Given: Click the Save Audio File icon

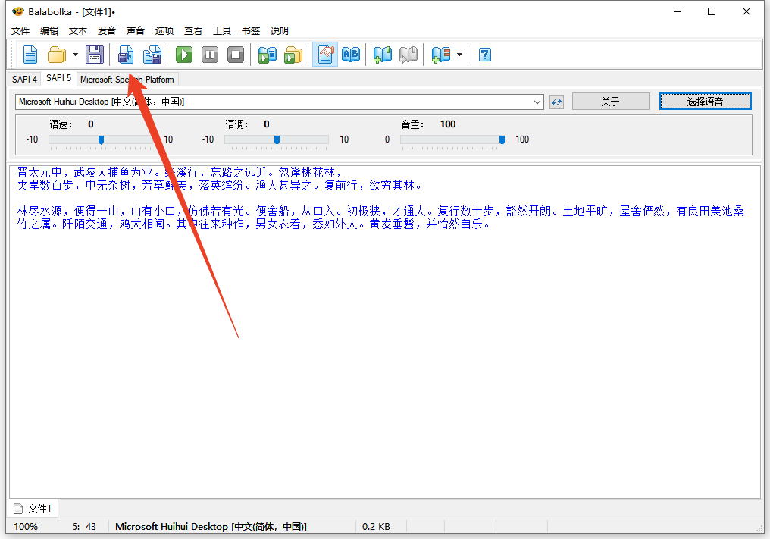Looking at the screenshot, I should tap(126, 55).
